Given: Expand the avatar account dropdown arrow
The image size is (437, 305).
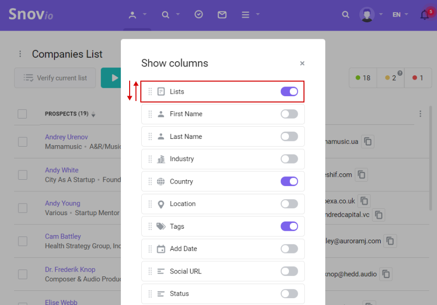Looking at the screenshot, I should pyautogui.click(x=381, y=14).
